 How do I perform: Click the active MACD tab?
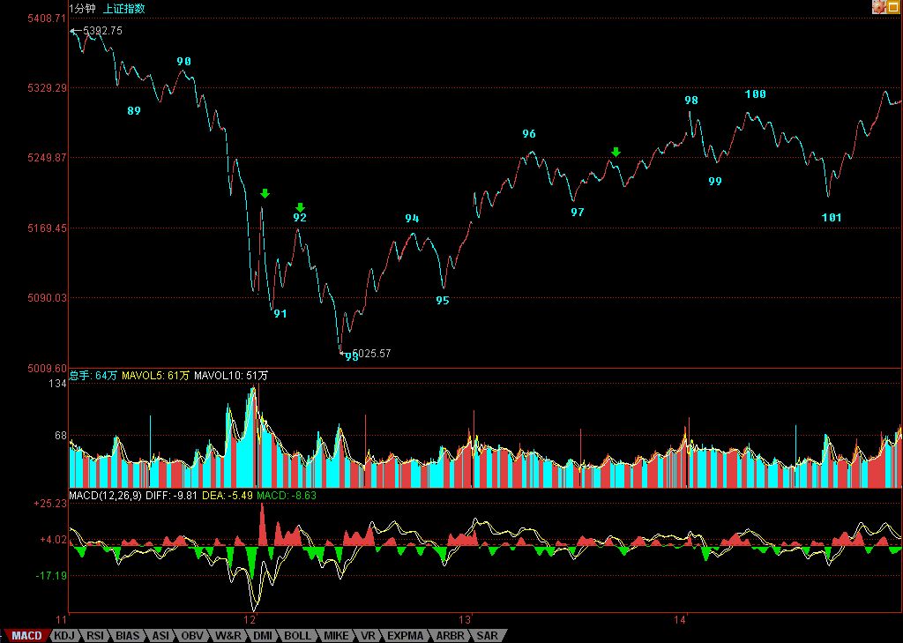point(26,635)
